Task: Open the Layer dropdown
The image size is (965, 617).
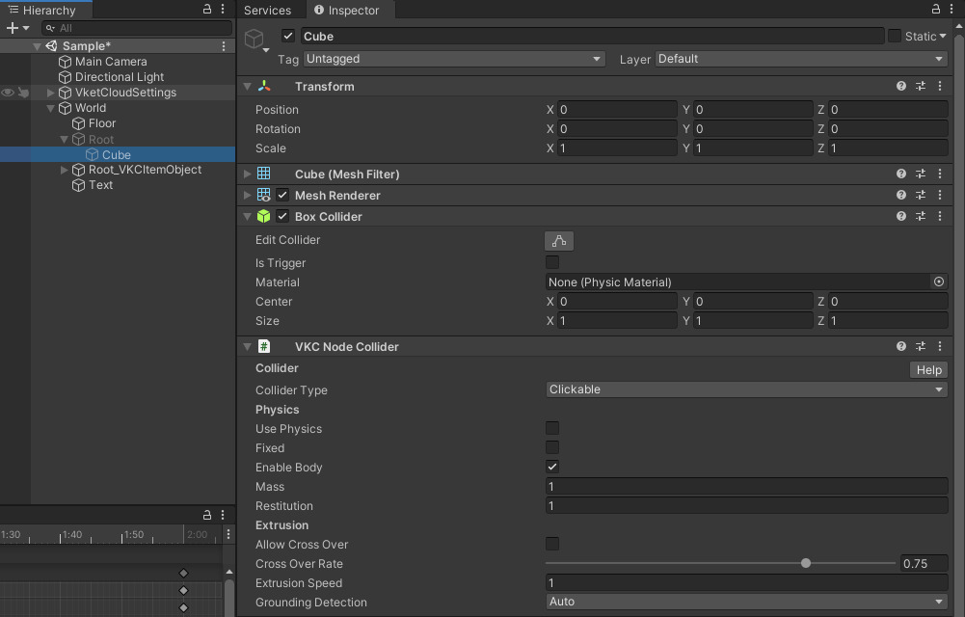Action: [x=801, y=59]
